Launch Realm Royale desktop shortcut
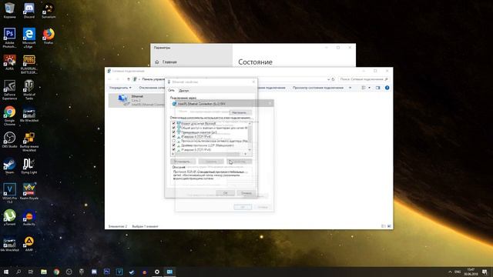 (x=29, y=192)
